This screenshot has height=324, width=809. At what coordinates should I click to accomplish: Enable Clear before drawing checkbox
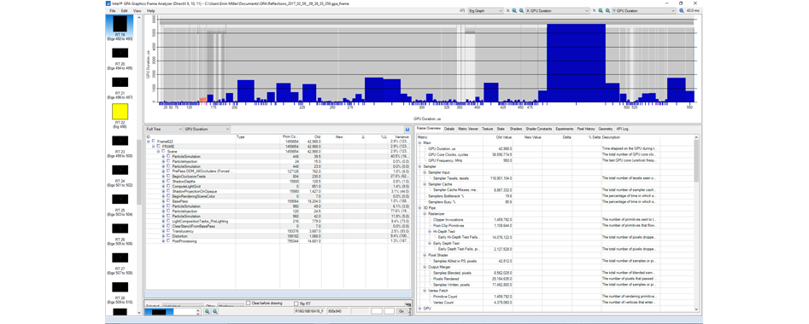tap(249, 303)
